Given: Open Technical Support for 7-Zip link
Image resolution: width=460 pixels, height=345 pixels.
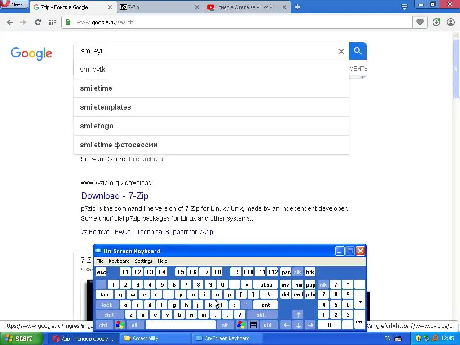Looking at the screenshot, I should pyautogui.click(x=175, y=232).
